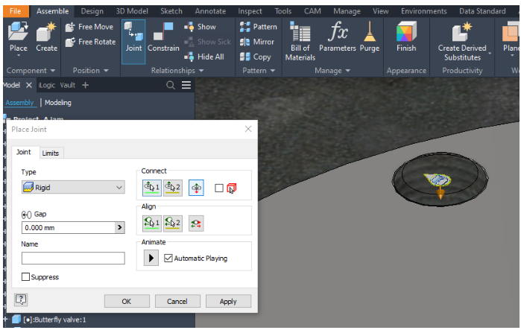This screenshot has height=333, width=521.
Task: Uncheck Automatic Playing checkbox
Action: coord(168,259)
